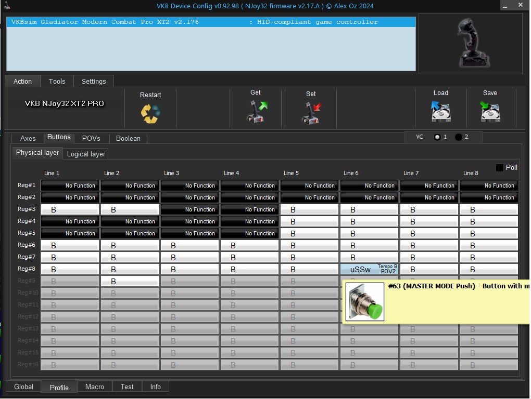Image resolution: width=531 pixels, height=399 pixels.
Task: Click Reg#4 Line 2 No Function cell
Action: coord(130,221)
